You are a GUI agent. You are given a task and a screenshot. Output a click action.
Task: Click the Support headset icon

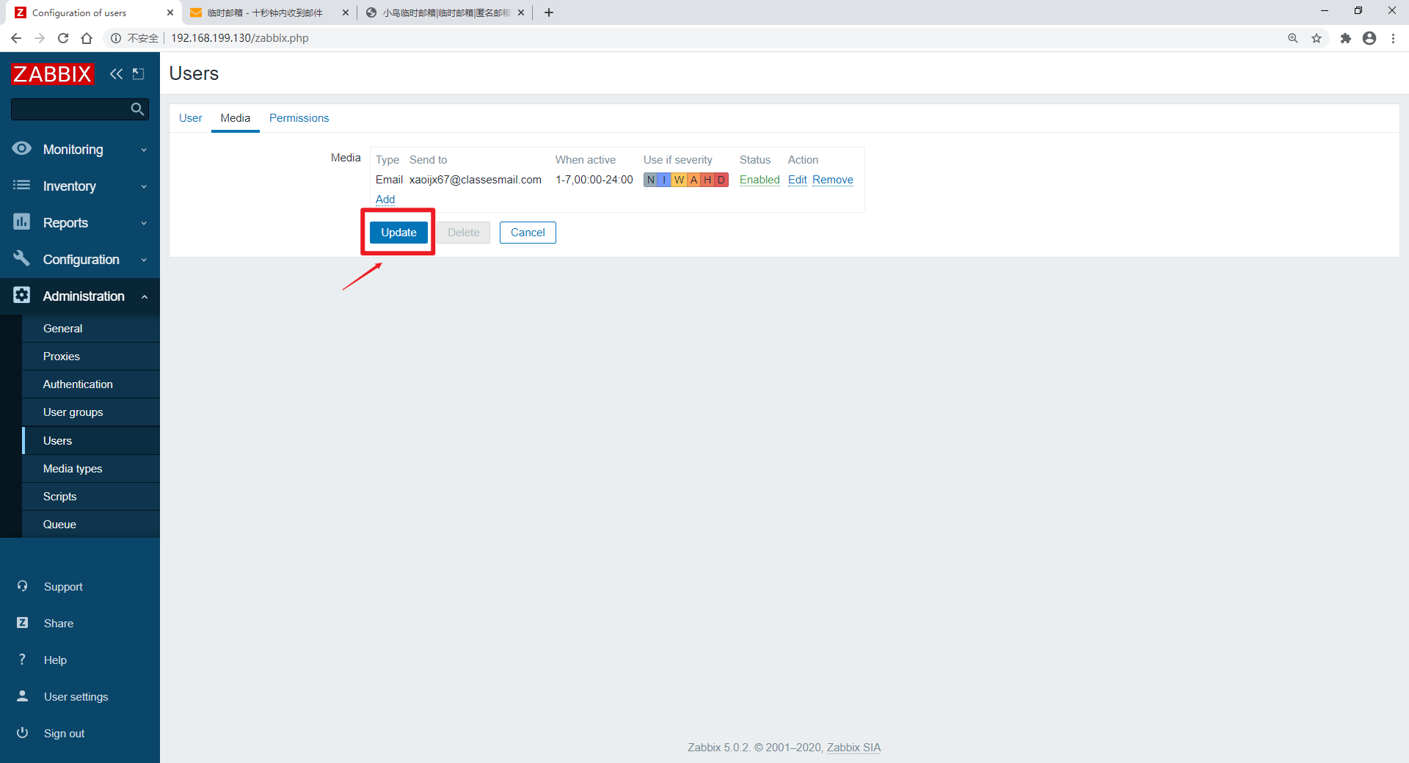[x=23, y=586]
